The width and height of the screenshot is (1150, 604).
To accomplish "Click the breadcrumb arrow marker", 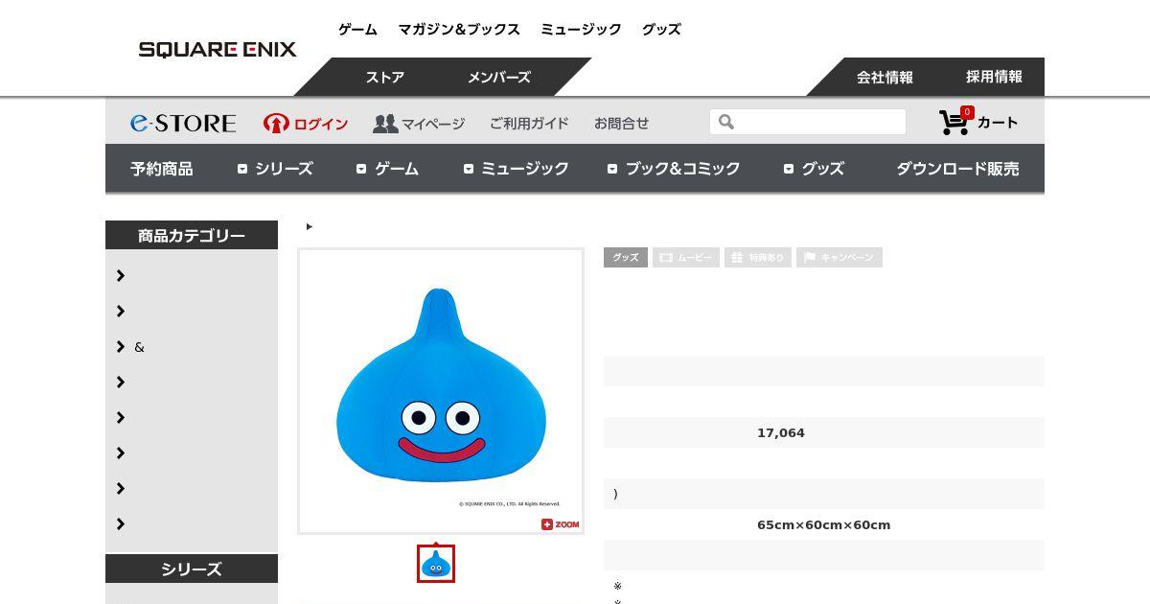I will coord(310,227).
